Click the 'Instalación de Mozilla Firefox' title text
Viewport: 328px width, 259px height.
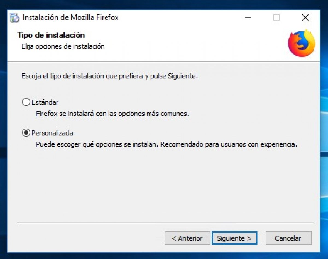(71, 18)
